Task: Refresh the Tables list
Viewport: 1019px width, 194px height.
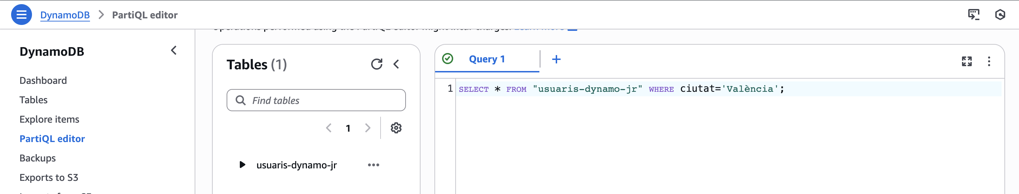Action: pyautogui.click(x=376, y=64)
